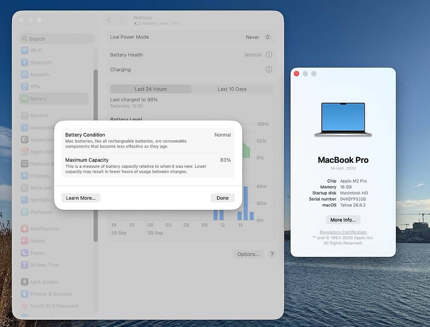
Task: Click the sidebar scrollbar in Settings
Action: coord(96,156)
